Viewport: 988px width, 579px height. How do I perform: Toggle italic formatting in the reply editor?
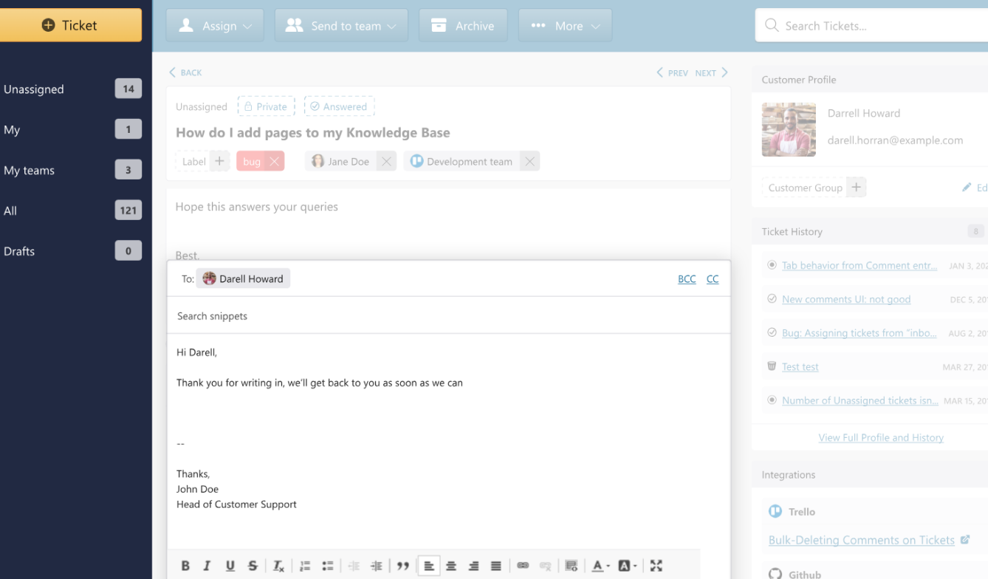pos(207,566)
